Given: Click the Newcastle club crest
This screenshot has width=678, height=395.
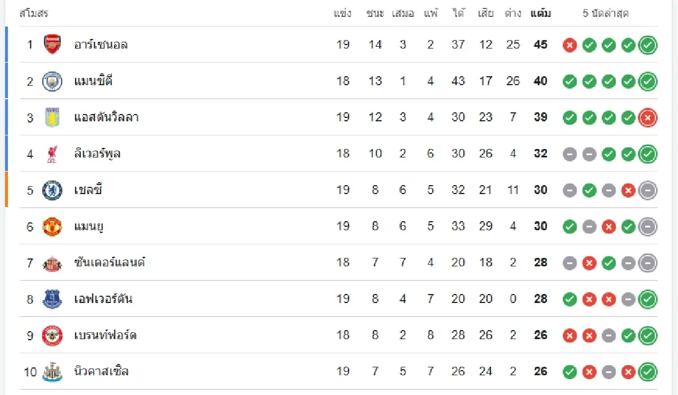Looking at the screenshot, I should [53, 372].
